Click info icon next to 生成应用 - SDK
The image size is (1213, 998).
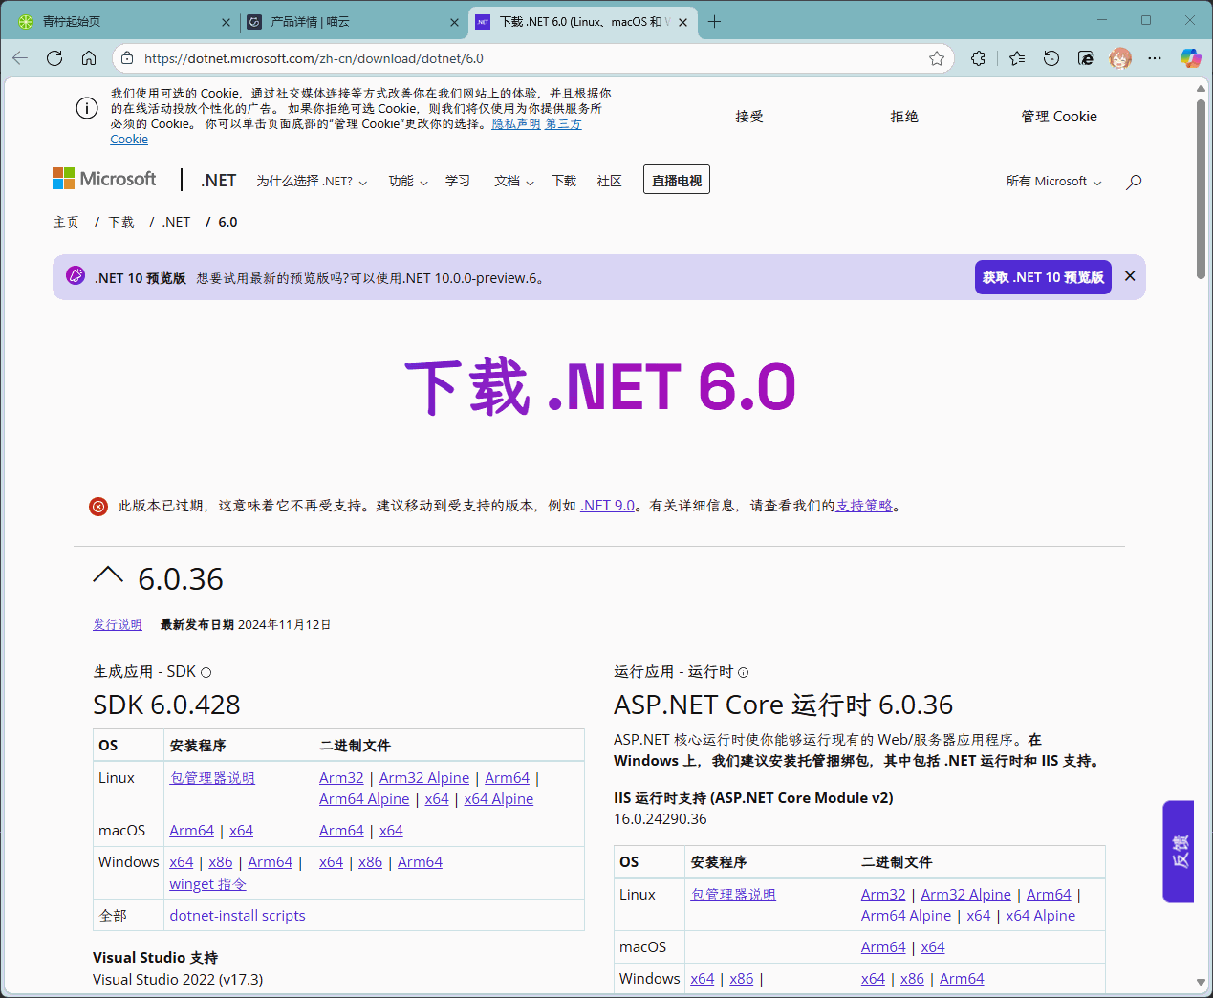pyautogui.click(x=206, y=673)
